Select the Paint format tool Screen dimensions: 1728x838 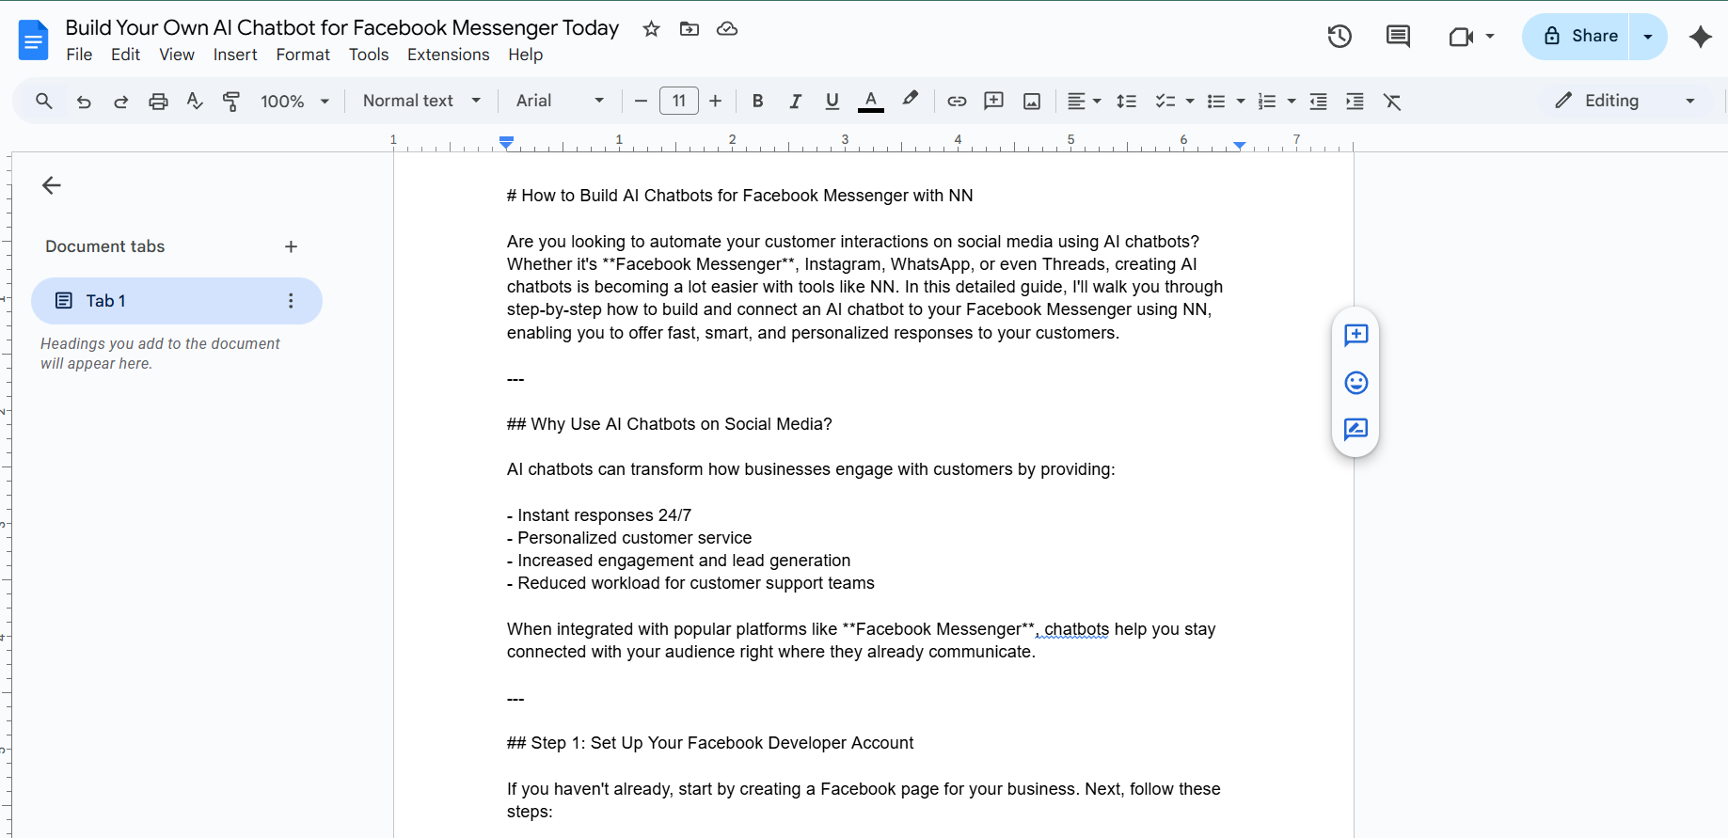click(231, 102)
